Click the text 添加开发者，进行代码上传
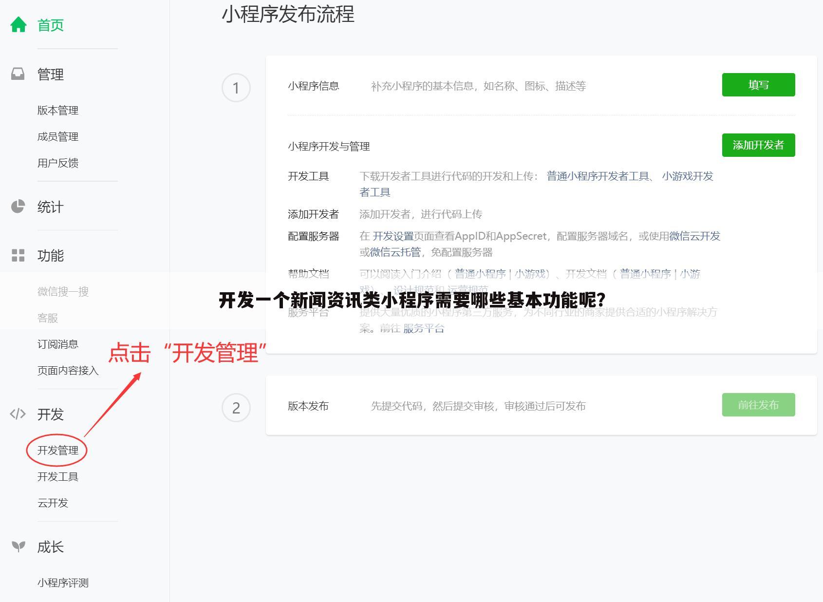The image size is (823, 602). pos(421,214)
